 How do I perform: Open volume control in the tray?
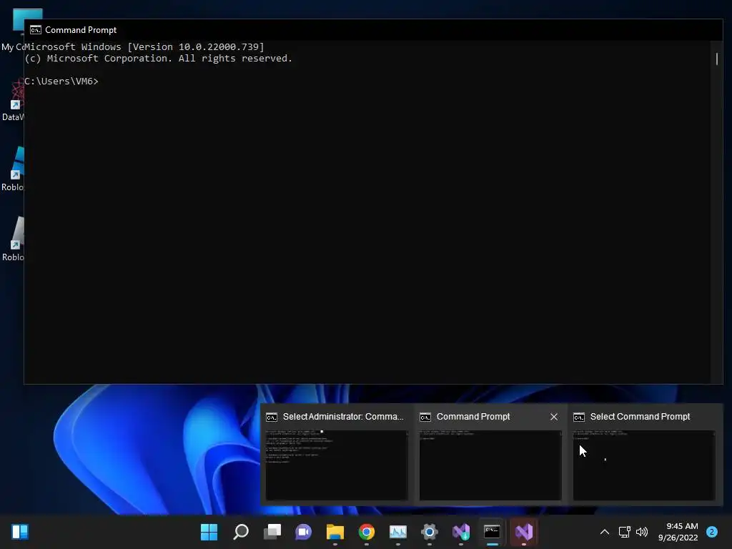tap(642, 532)
